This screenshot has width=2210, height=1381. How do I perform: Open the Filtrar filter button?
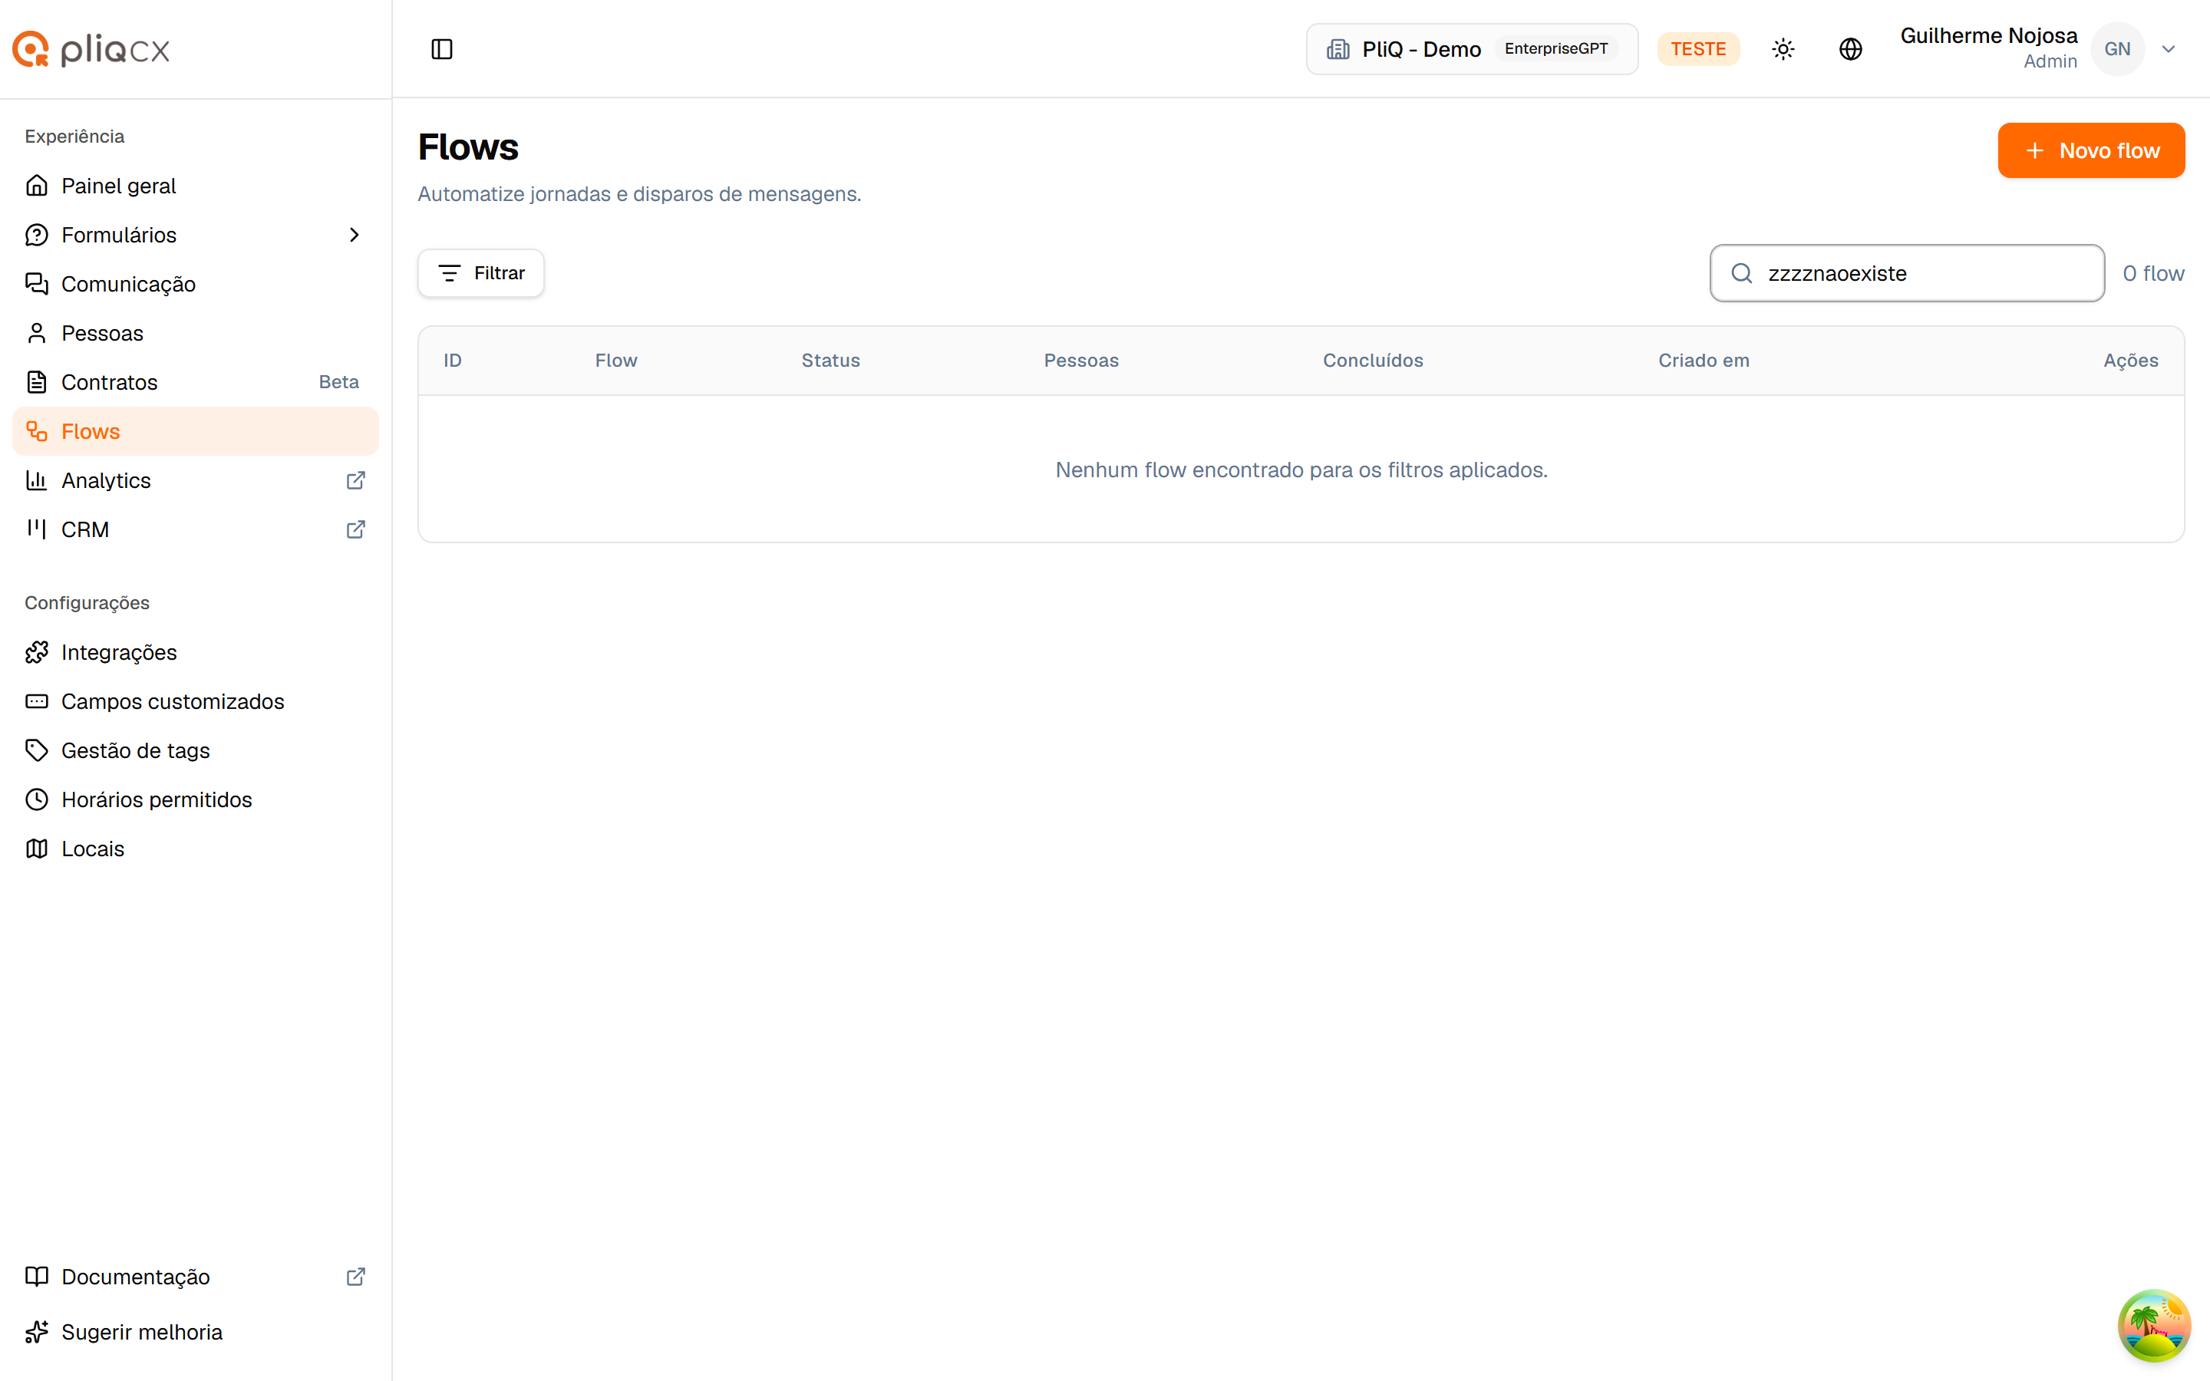click(481, 273)
